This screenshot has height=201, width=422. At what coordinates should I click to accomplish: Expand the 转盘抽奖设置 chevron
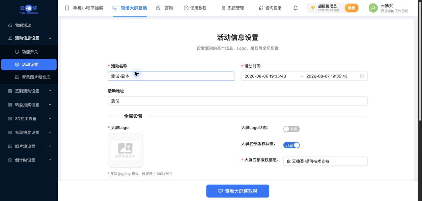50,105
